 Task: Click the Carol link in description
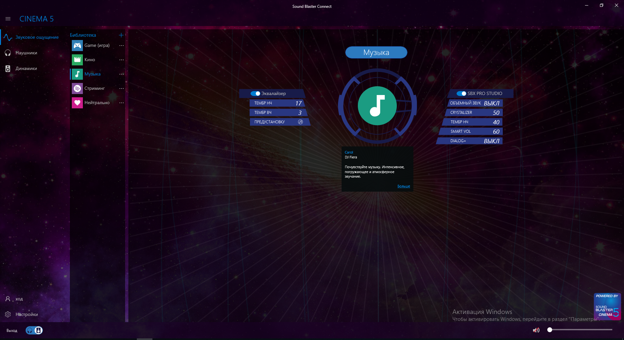click(x=349, y=152)
